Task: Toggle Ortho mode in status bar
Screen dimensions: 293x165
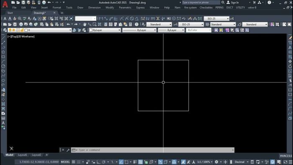Action: coord(98,162)
